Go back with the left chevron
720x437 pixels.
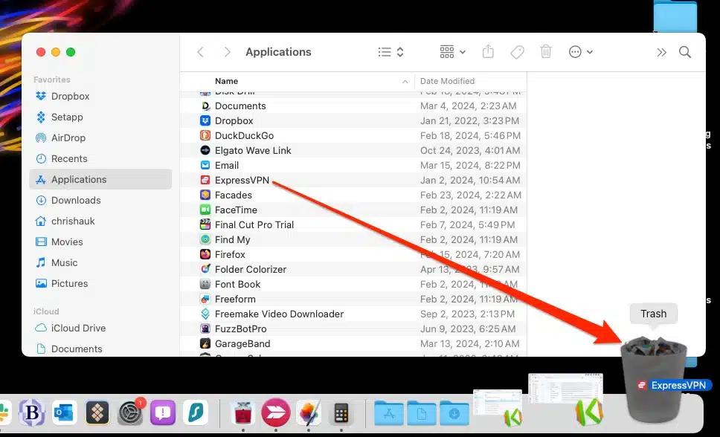(200, 52)
